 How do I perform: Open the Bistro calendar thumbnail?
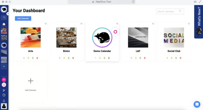pos(66,37)
